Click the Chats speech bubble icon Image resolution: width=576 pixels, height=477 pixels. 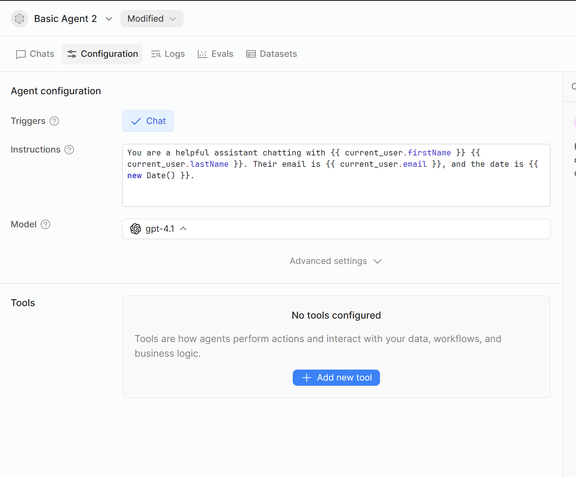[x=21, y=54]
